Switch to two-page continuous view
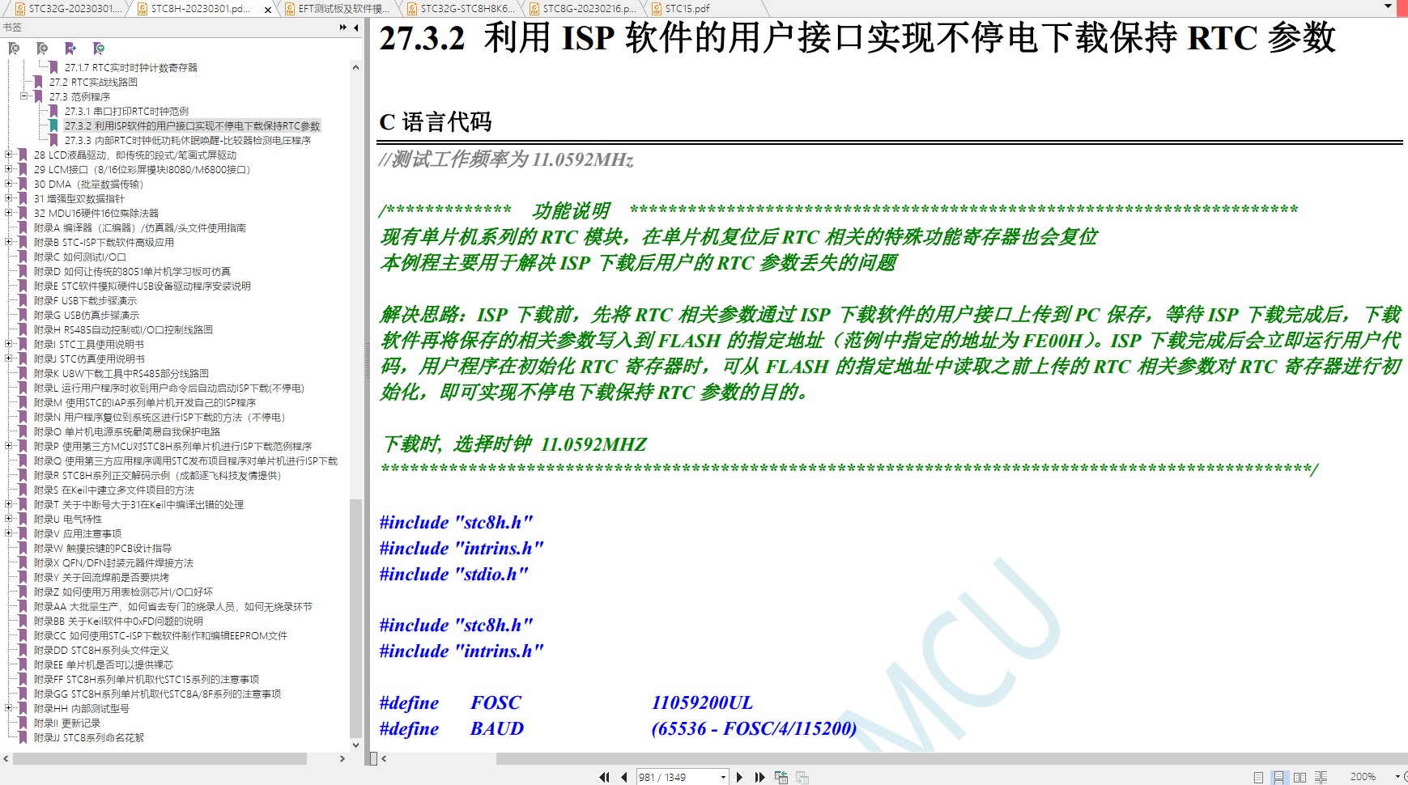The height and width of the screenshot is (785, 1408). (1321, 777)
